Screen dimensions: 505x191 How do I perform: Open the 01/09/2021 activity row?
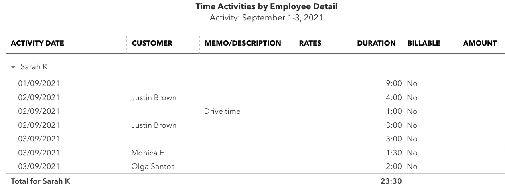point(39,84)
